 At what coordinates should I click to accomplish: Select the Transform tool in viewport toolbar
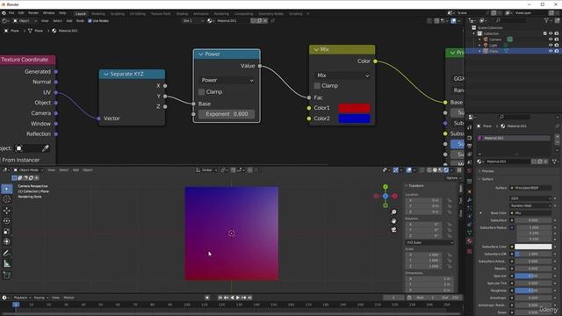pyautogui.click(x=7, y=242)
